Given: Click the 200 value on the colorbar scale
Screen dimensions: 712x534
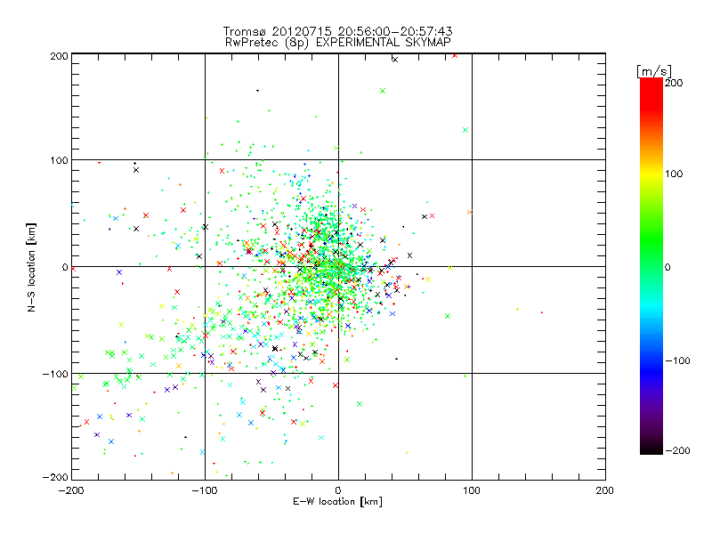Looking at the screenshot, I should [x=674, y=83].
